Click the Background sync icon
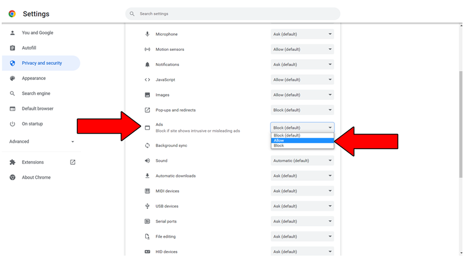 pos(147,145)
